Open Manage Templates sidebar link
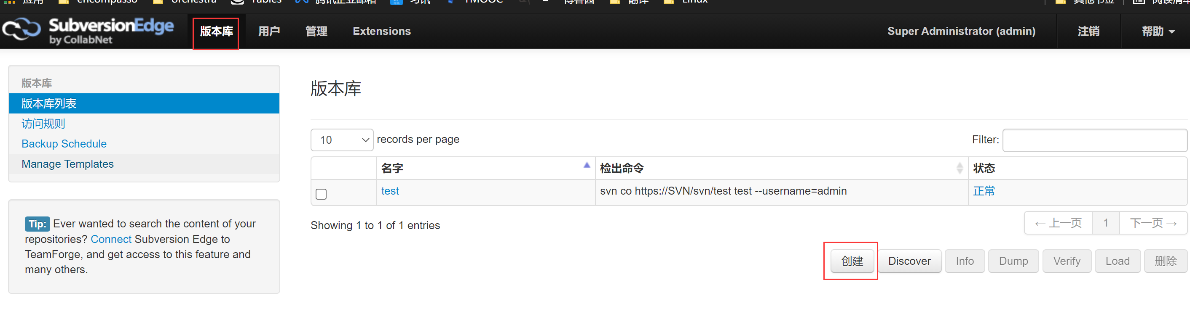Screen dimensions: 1190x335 67,164
